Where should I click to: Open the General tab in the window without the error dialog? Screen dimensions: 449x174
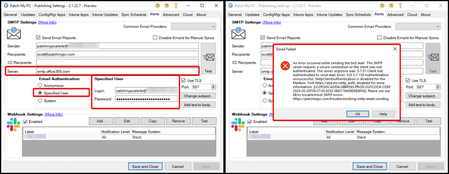coord(10,15)
